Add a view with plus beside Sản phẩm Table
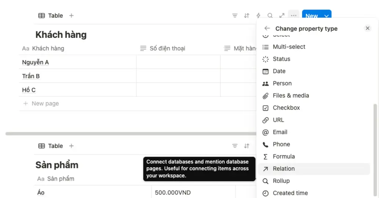The width and height of the screenshot is (379, 198). (71, 146)
